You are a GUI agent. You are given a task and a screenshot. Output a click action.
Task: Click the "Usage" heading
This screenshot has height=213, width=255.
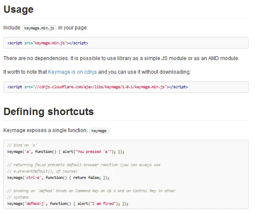[x=18, y=9]
